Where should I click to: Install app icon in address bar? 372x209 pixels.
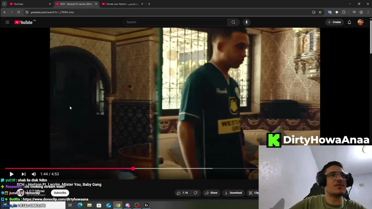click(x=314, y=12)
